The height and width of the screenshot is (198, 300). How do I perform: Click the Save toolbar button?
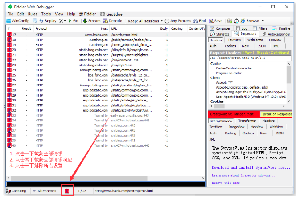tap(215, 21)
